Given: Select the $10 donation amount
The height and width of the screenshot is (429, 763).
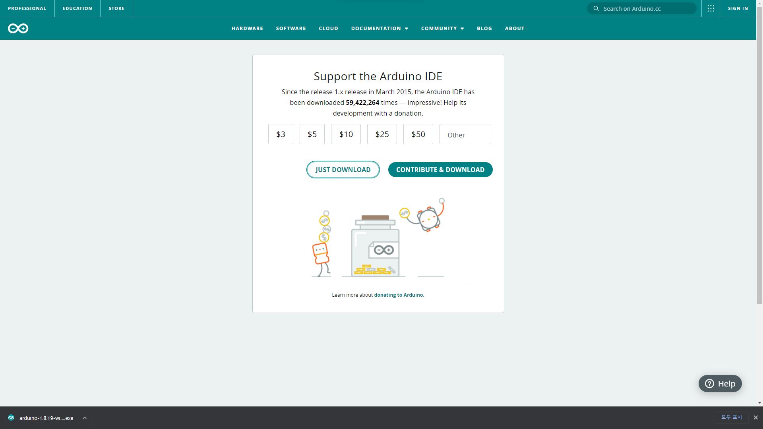Looking at the screenshot, I should click(346, 134).
